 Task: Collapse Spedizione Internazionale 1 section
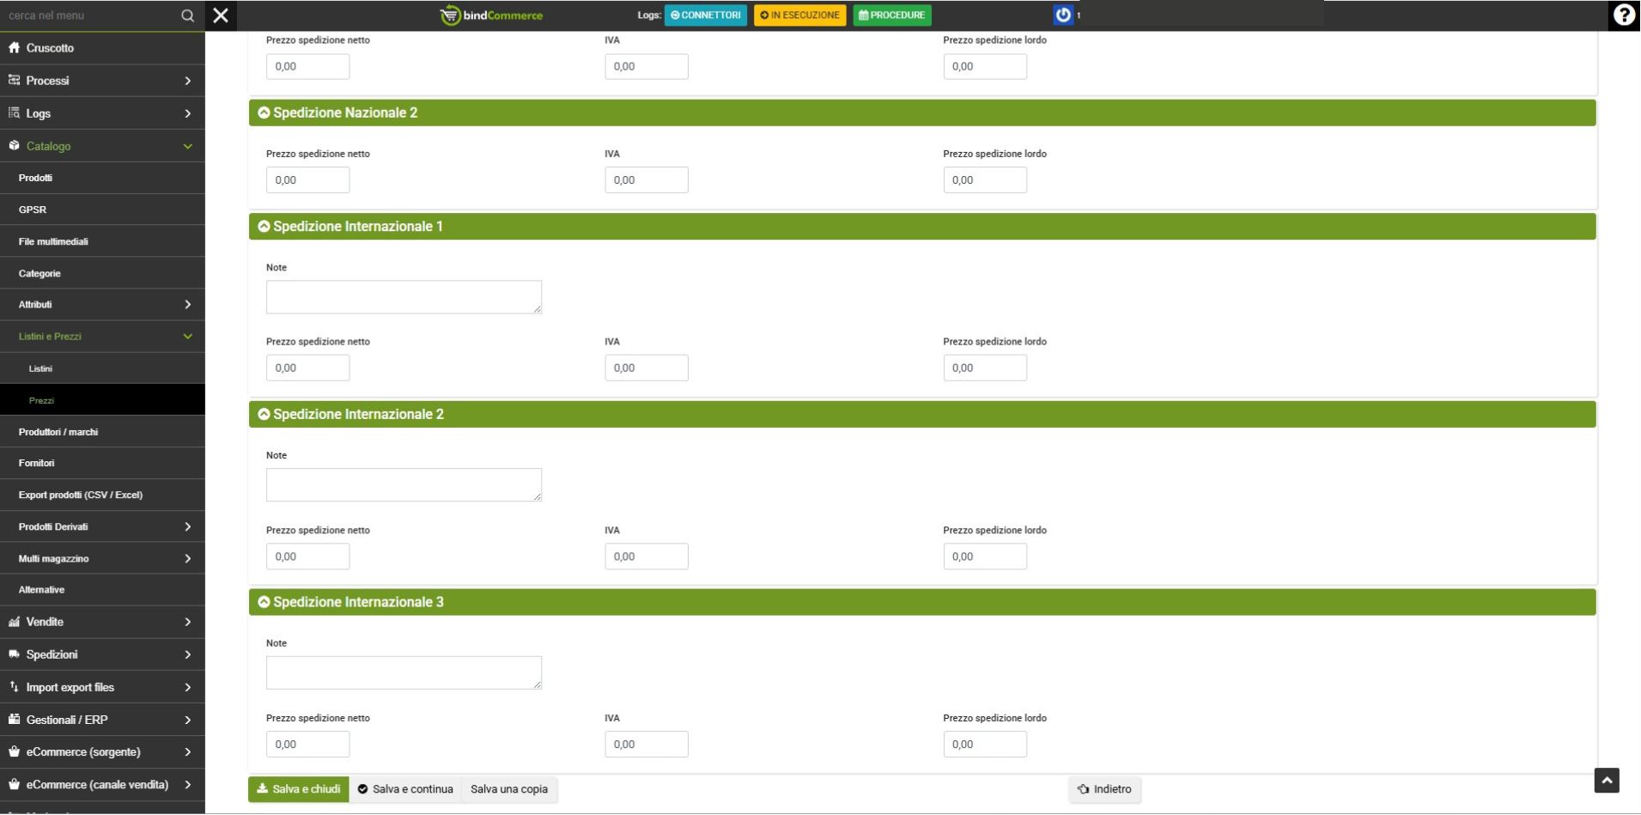point(264,227)
